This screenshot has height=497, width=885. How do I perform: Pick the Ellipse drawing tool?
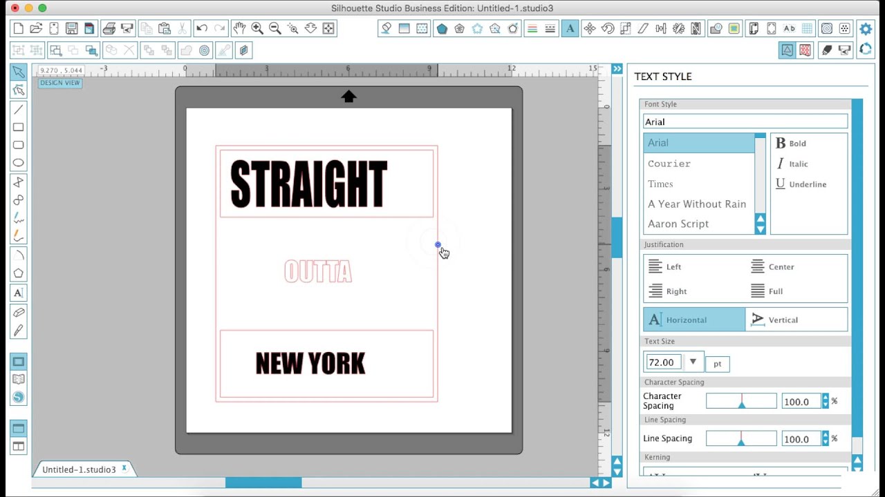[x=18, y=163]
